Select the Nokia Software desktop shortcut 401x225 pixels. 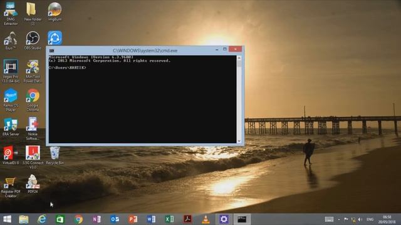[33, 129]
